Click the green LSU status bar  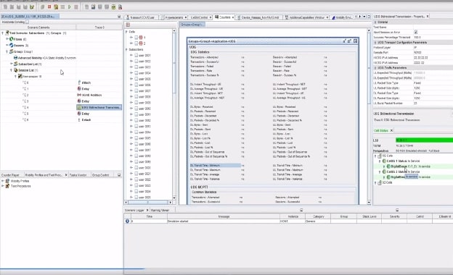(x=424, y=140)
